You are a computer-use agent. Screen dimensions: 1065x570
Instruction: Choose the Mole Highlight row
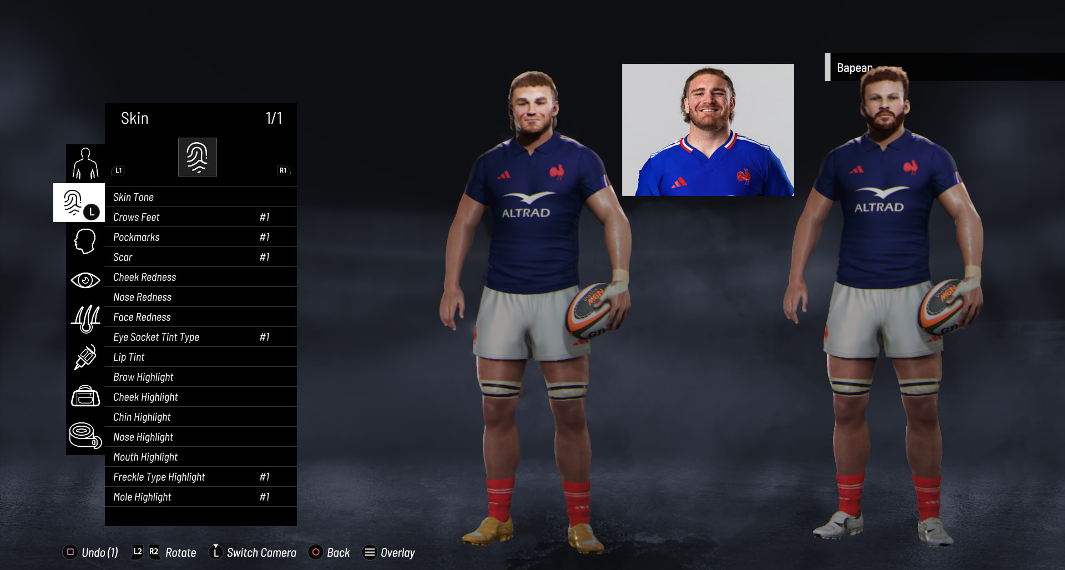click(201, 497)
